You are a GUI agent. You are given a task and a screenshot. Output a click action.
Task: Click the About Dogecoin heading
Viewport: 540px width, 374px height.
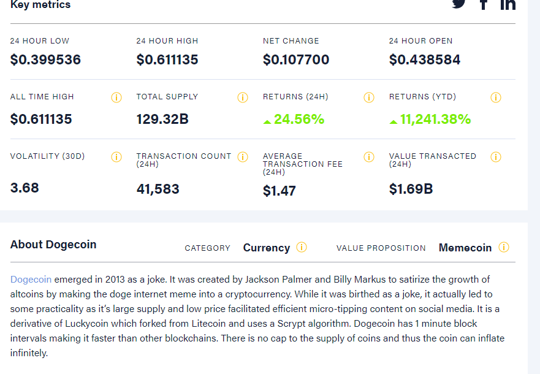(x=53, y=245)
